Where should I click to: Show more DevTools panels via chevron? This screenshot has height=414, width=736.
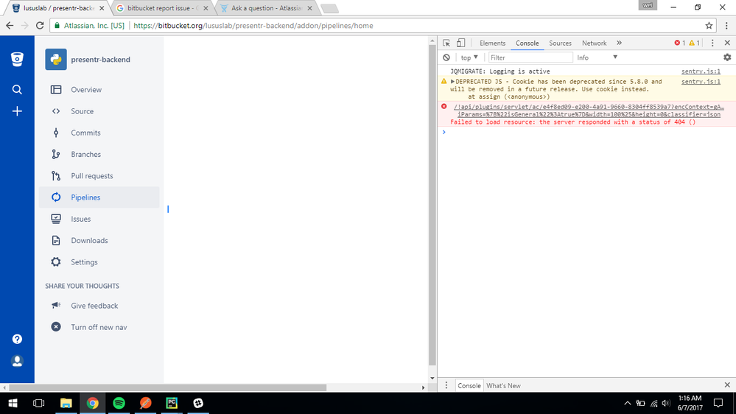(x=619, y=43)
